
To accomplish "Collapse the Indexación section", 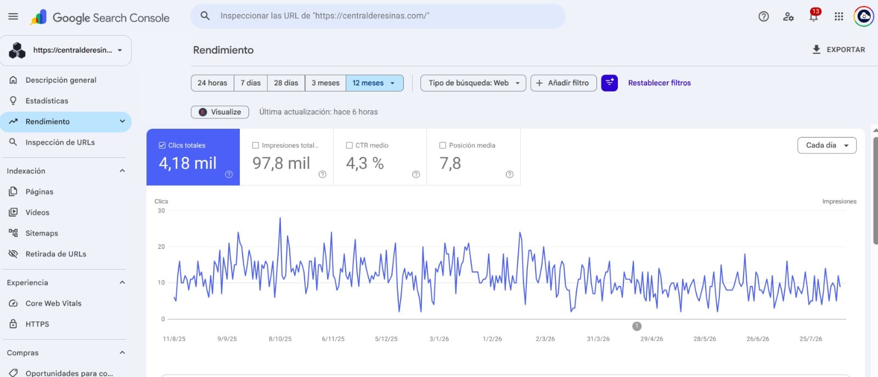I will [122, 171].
